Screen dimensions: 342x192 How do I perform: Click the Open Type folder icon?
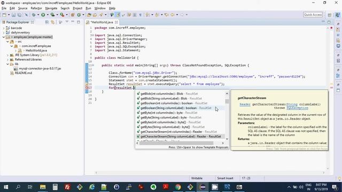click(89, 15)
